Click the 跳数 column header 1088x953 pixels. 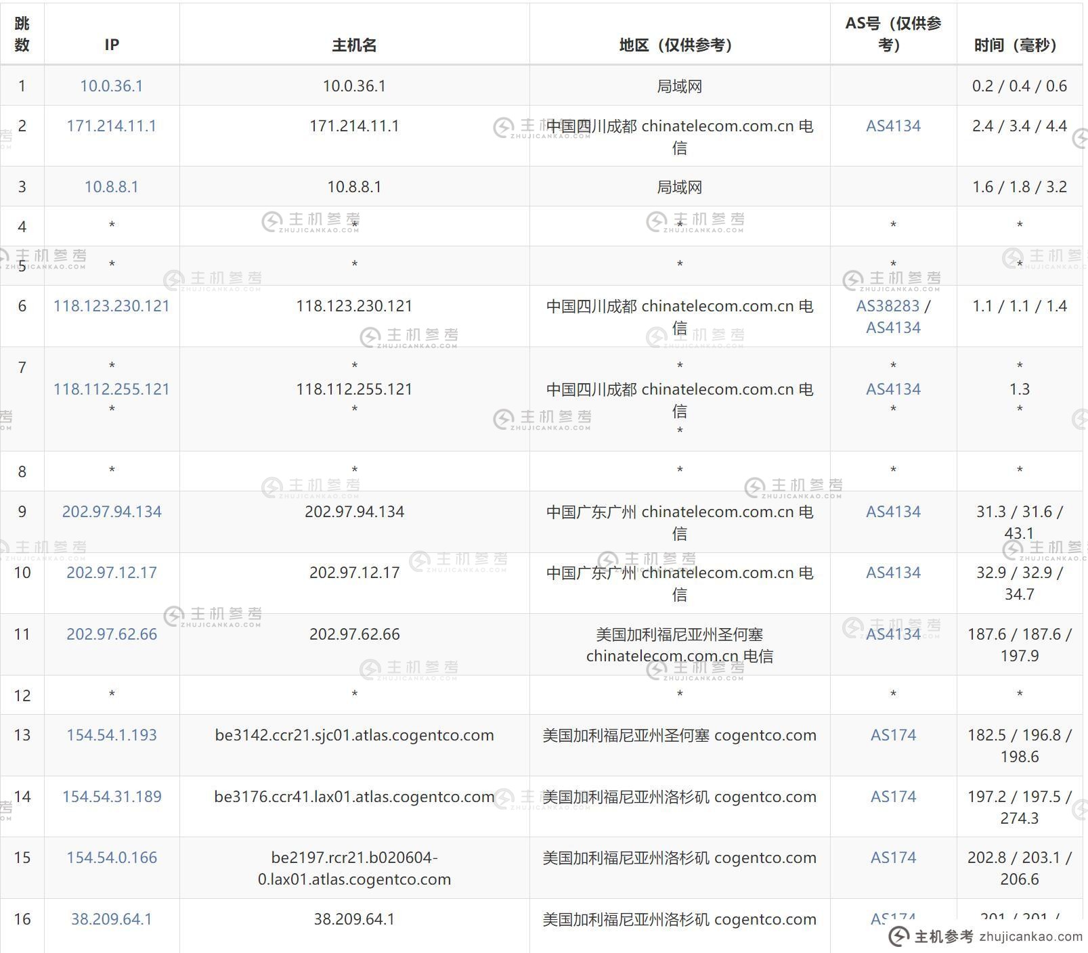click(x=22, y=34)
